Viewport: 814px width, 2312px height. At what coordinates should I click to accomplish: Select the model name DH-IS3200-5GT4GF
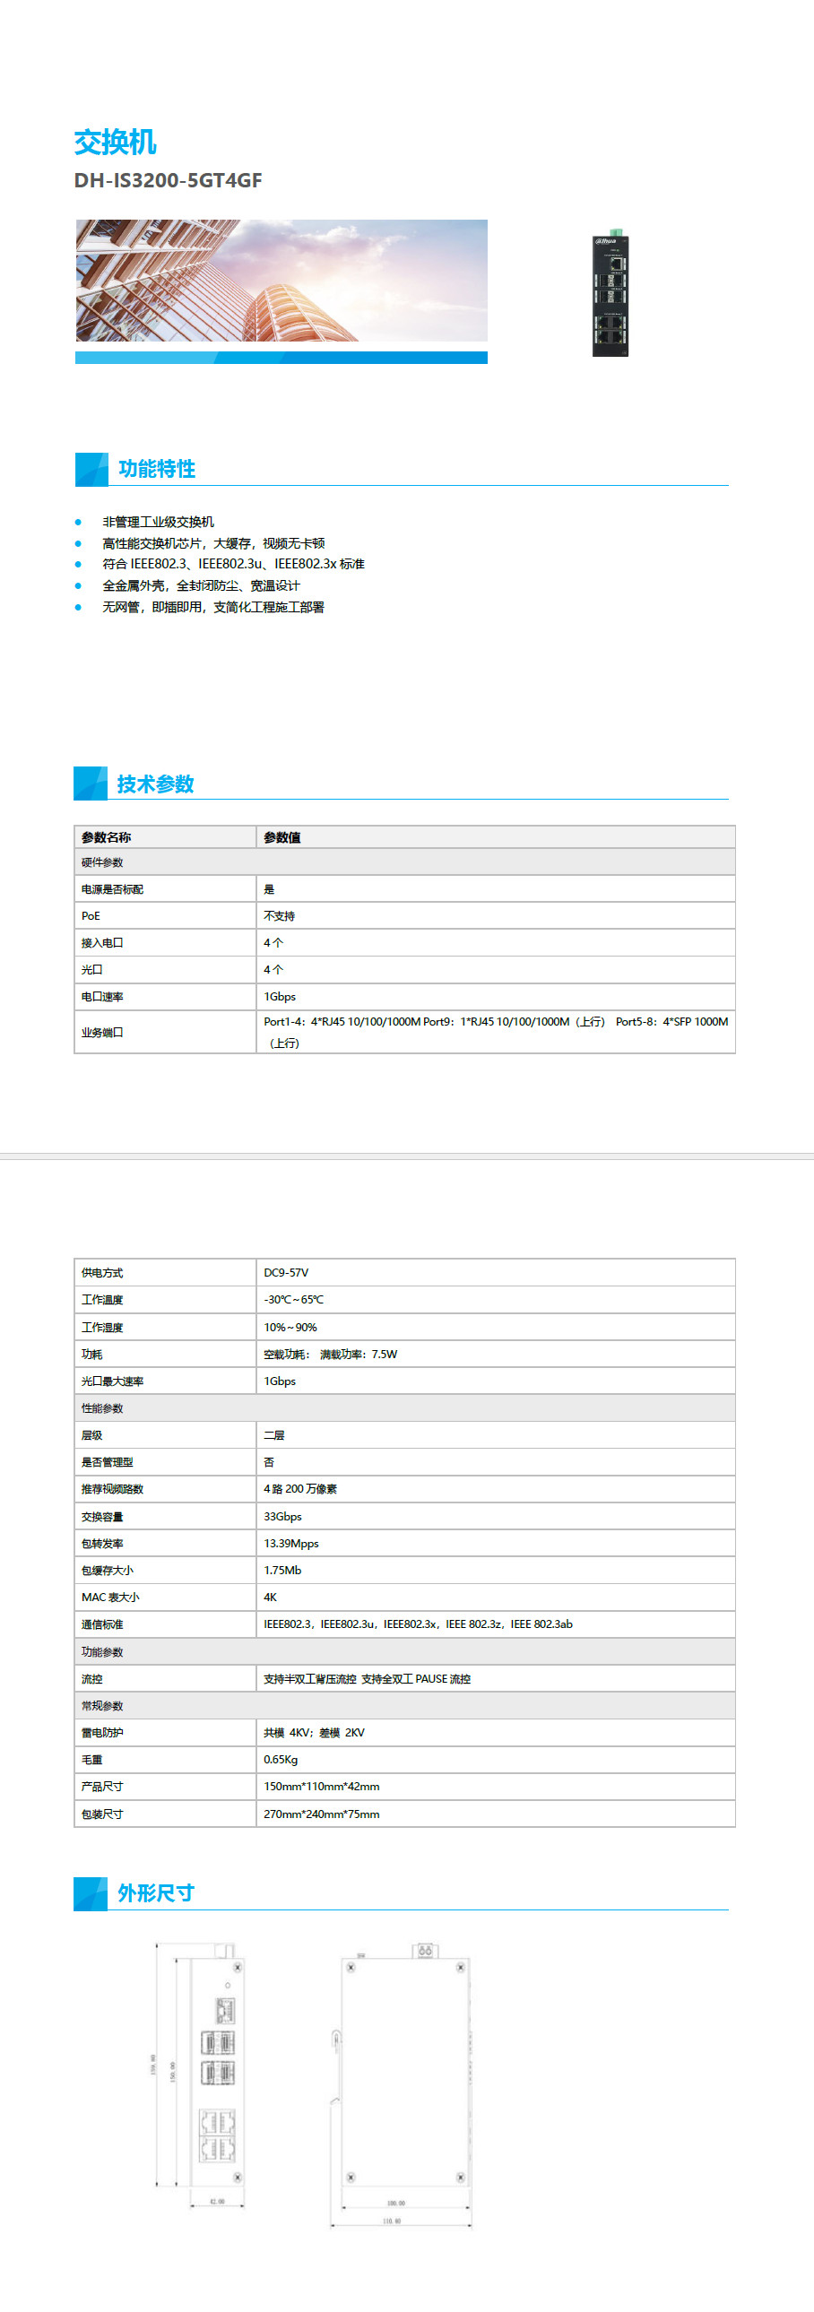168,180
